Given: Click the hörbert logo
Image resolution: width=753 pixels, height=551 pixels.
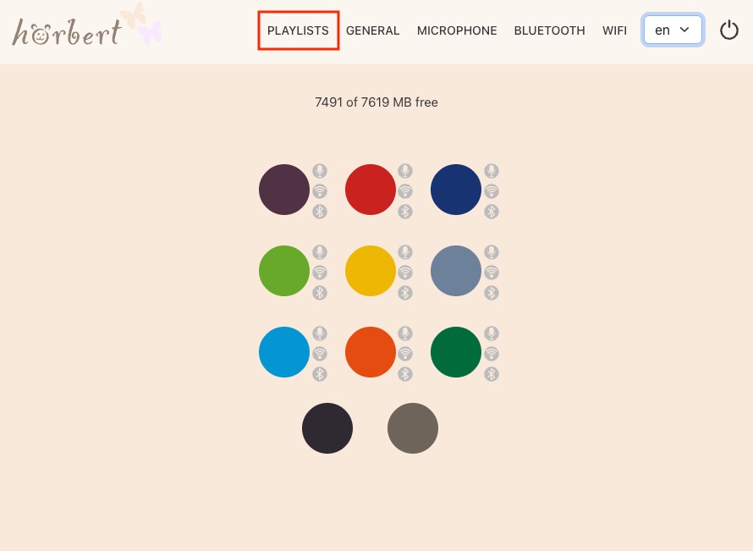Looking at the screenshot, I should [x=68, y=32].
